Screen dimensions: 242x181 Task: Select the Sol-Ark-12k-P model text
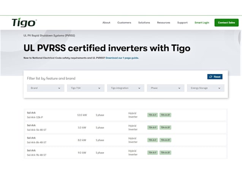[x=35, y=117]
